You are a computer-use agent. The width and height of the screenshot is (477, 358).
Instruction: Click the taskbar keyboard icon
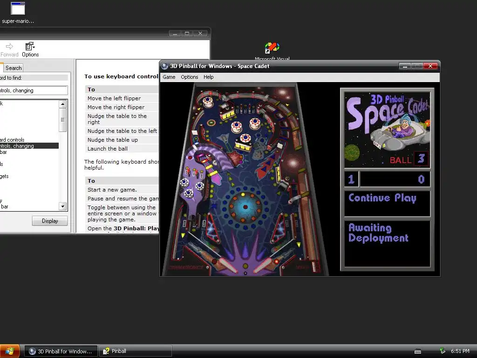(418, 351)
